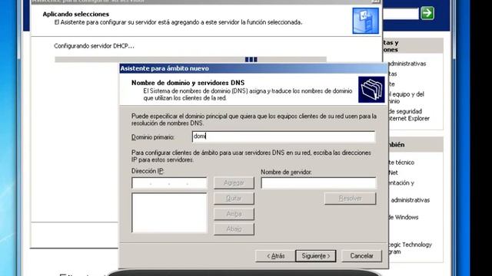Image resolution: width=492 pixels, height=276 pixels.
Task: Click the Abajo button
Action: tap(234, 229)
